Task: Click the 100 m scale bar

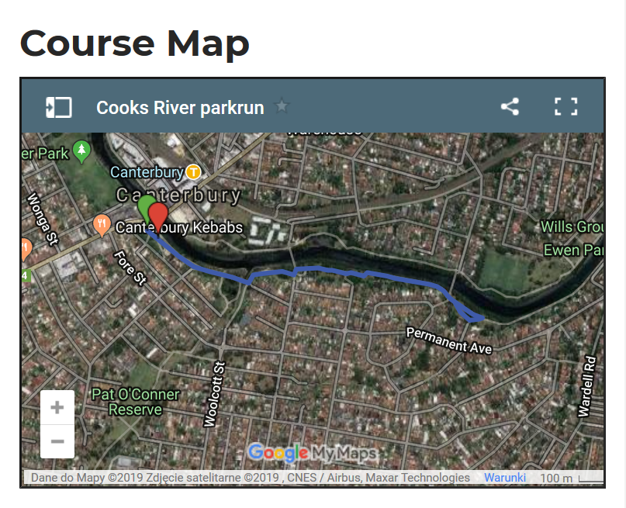Action: pyautogui.click(x=559, y=477)
